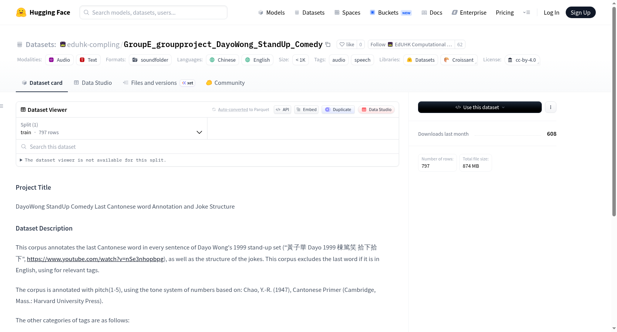617x332 pixels.
Task: Open the Enterprise page
Action: [x=469, y=12]
